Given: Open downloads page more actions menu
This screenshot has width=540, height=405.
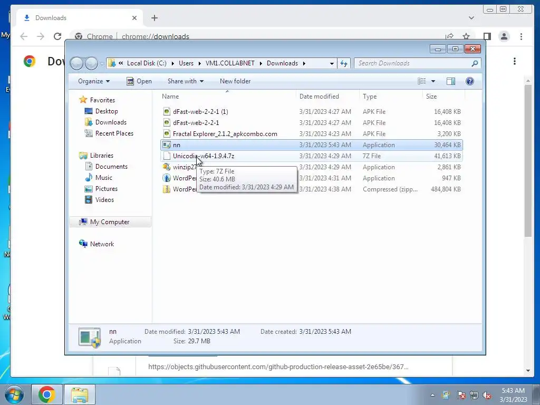Looking at the screenshot, I should (515, 61).
